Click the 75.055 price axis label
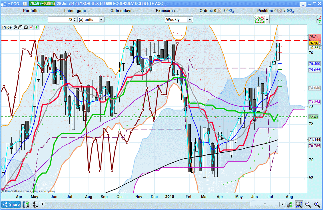Viewport: 323px width, 210px height. coord(314,70)
